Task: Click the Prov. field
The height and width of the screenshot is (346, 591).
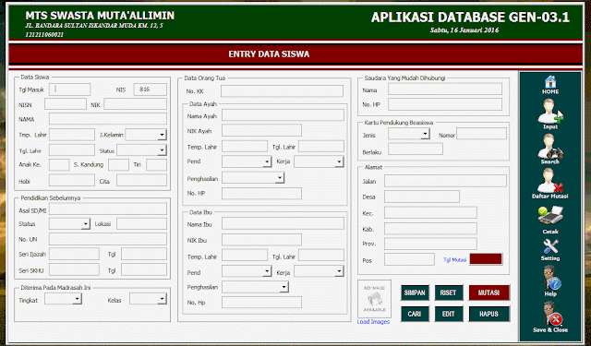Action: 430,244
